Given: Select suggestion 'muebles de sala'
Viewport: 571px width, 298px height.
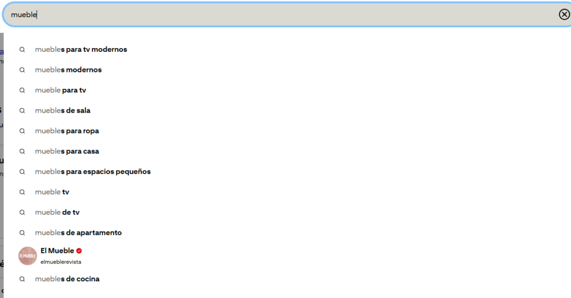Looking at the screenshot, I should pyautogui.click(x=62, y=110).
